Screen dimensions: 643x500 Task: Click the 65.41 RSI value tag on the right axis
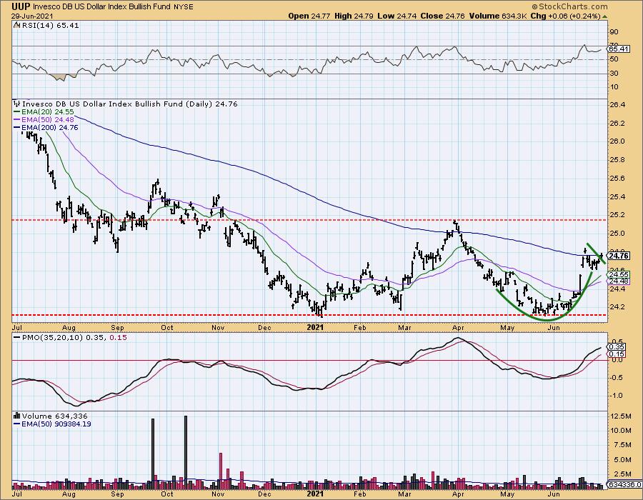pos(619,49)
